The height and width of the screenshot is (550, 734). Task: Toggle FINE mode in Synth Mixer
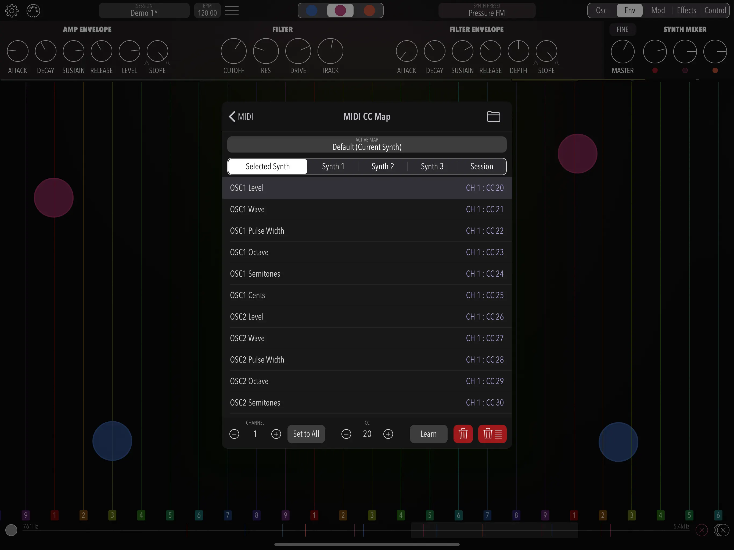[x=622, y=29]
